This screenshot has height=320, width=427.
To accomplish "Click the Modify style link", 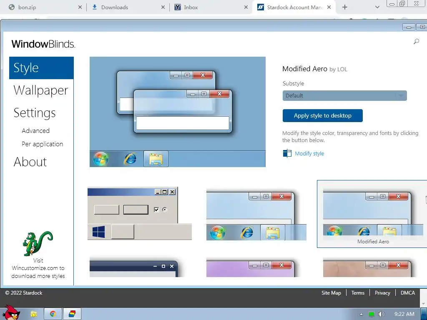I will coord(309,153).
